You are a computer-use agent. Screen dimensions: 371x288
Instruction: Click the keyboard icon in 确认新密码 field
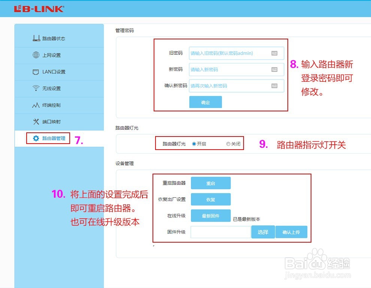[x=275, y=85]
